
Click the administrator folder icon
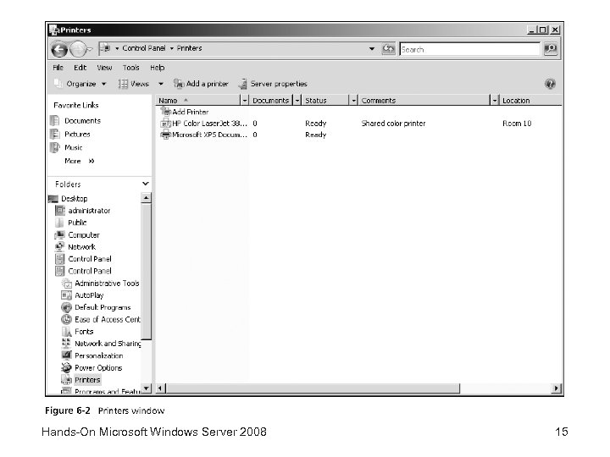[60, 210]
